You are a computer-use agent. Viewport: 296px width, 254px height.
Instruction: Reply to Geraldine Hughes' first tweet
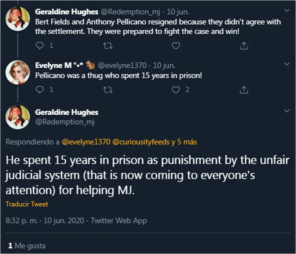(x=40, y=46)
